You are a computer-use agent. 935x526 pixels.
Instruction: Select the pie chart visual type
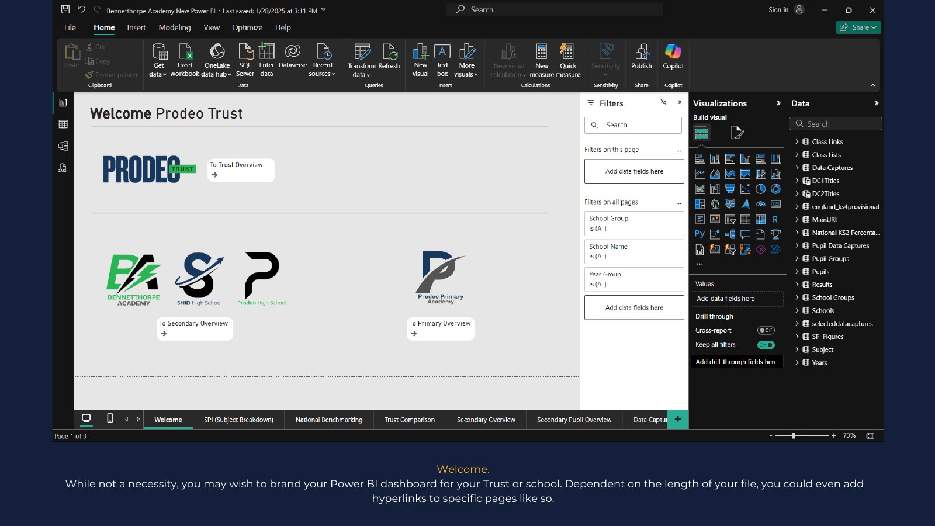760,189
